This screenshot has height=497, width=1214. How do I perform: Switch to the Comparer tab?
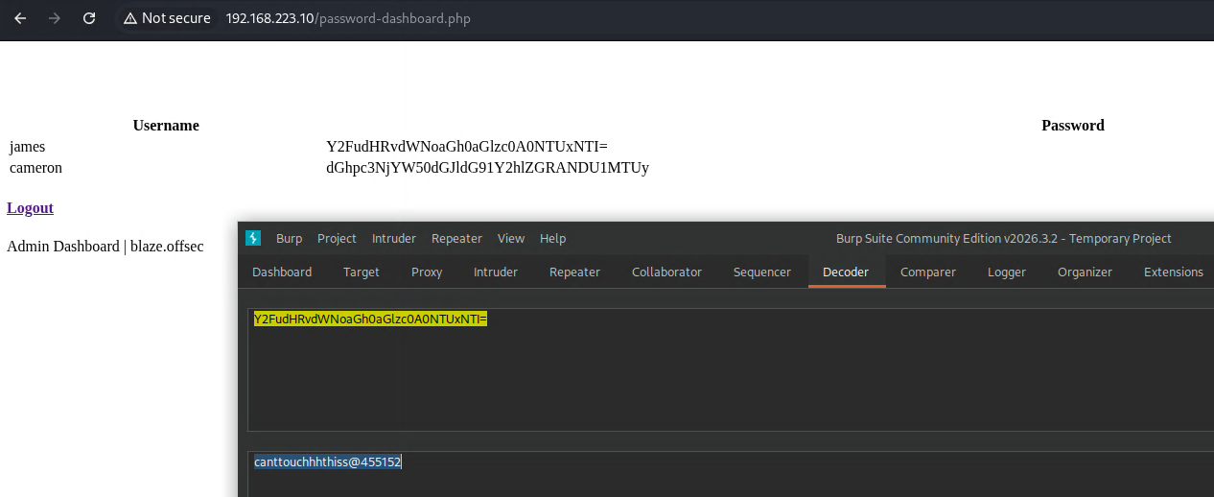coord(928,272)
